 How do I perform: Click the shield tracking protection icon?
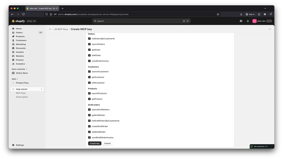(x=47, y=14)
